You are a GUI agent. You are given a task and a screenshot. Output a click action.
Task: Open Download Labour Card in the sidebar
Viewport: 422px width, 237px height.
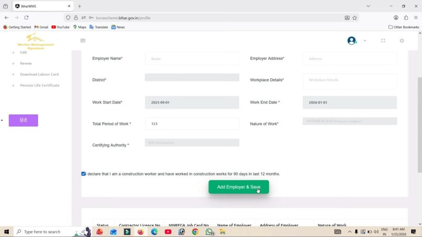tap(40, 74)
